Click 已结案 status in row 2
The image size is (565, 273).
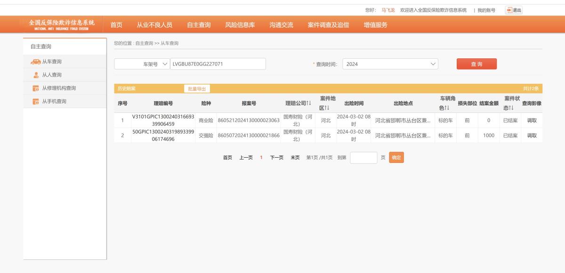tap(510, 136)
